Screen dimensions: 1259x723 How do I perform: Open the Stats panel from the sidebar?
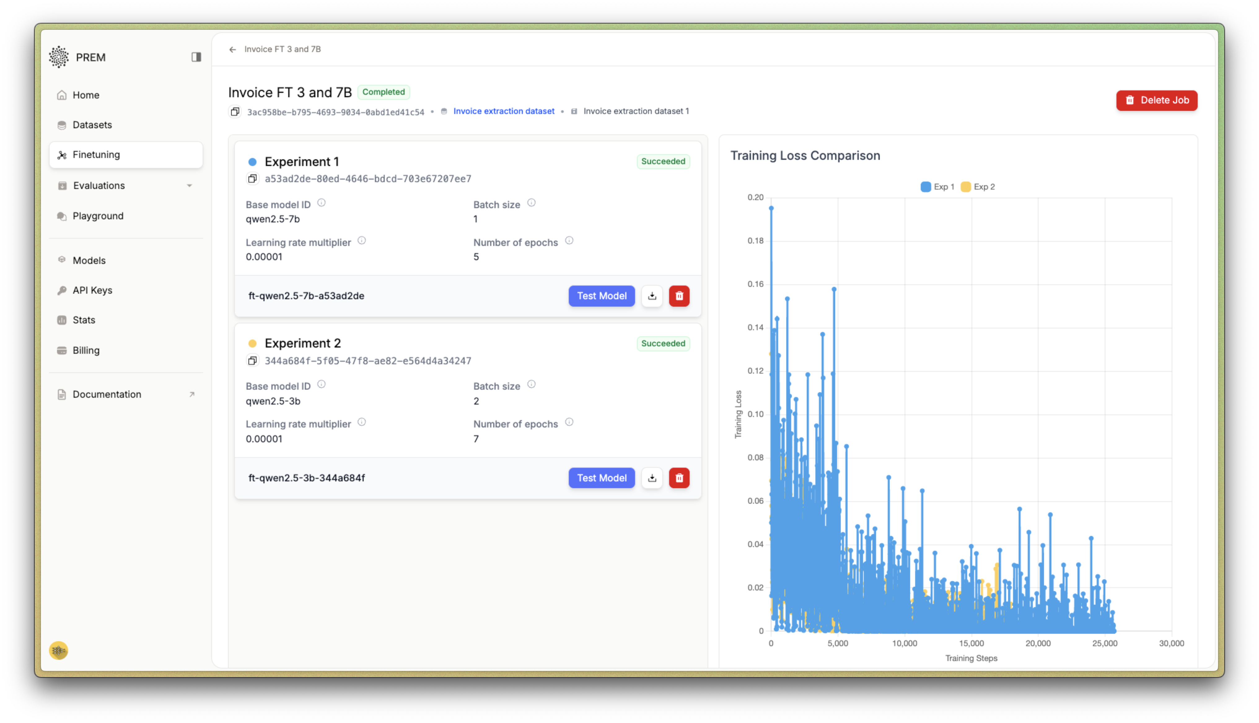click(84, 320)
